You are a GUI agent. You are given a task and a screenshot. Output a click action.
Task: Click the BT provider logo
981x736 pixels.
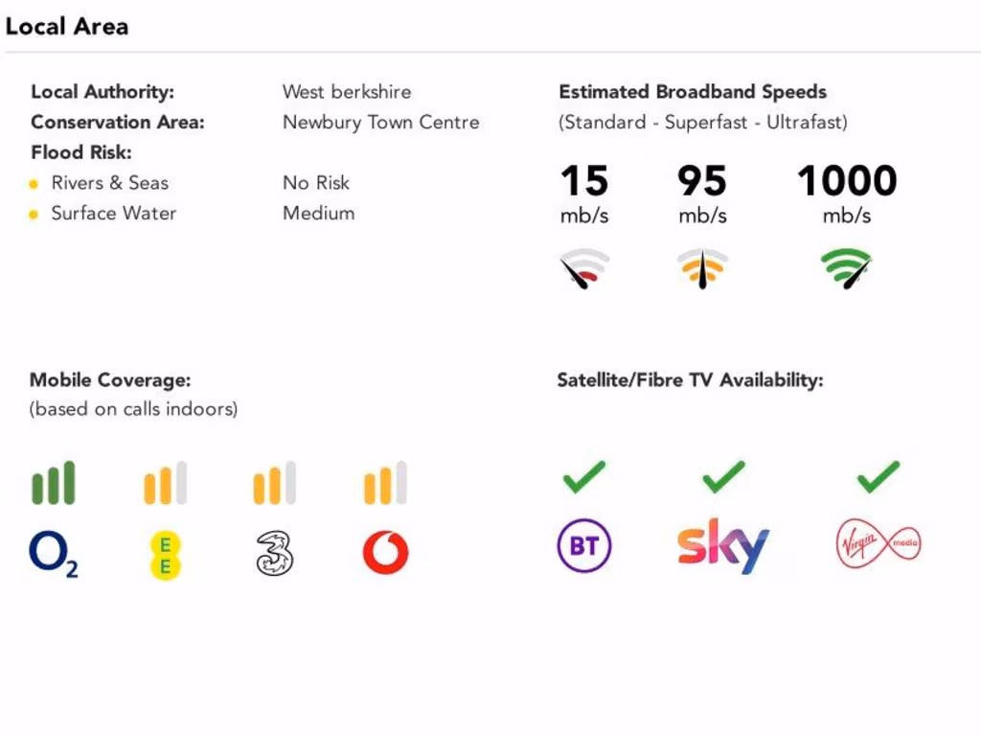click(583, 546)
